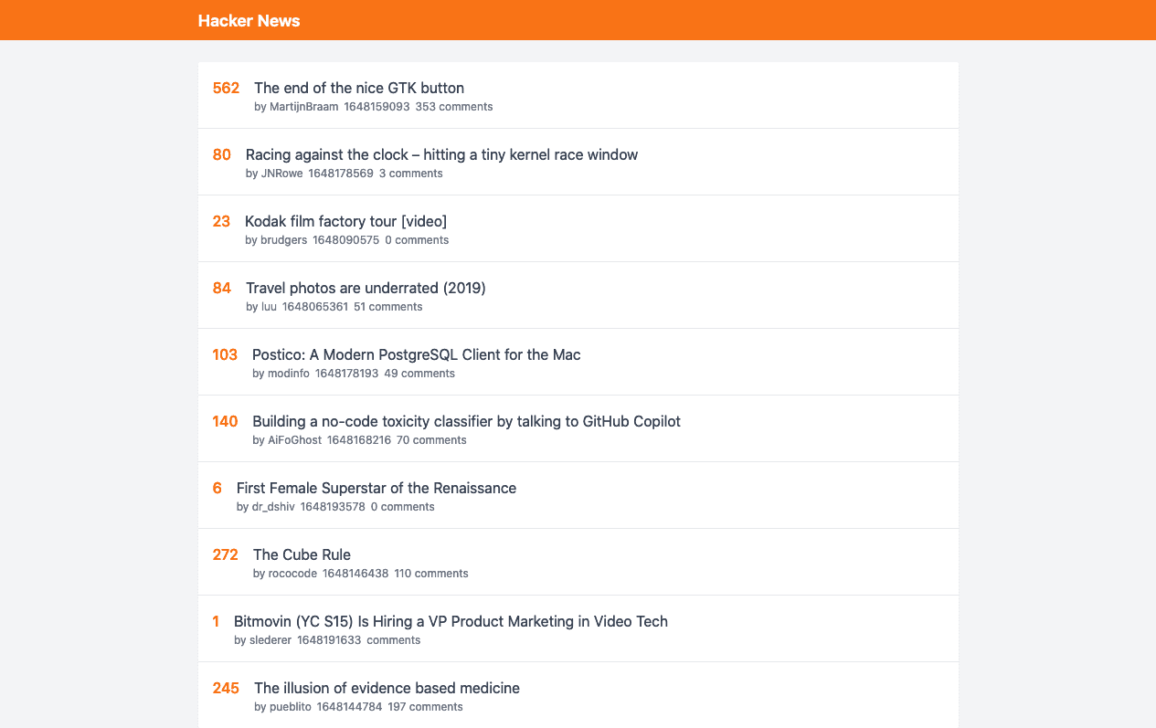Open the kernel race window story
The image size is (1156, 728).
(441, 154)
